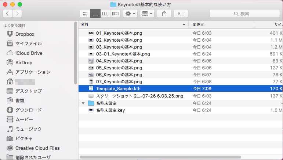283x160 pixels.
Task: Switch to icon view
Action: [85, 14]
